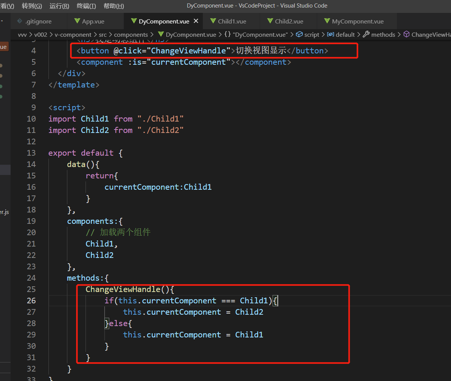The width and height of the screenshot is (451, 381).
Task: Click "currentComponent:Child1" in data
Action: (x=158, y=187)
